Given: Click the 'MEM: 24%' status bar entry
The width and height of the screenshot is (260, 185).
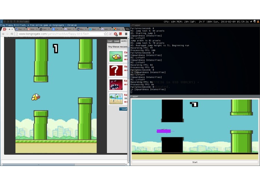Looking at the screenshot, I should [x=183, y=22].
